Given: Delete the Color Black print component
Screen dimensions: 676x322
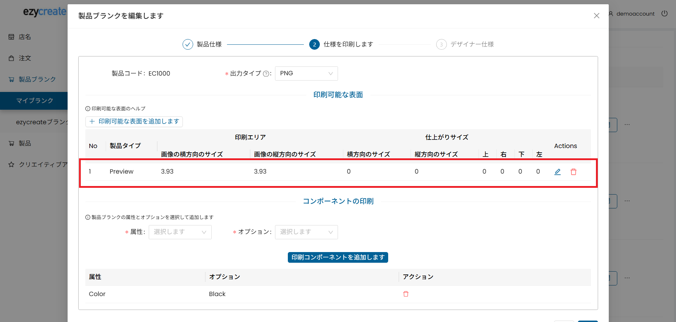Looking at the screenshot, I should tap(406, 294).
